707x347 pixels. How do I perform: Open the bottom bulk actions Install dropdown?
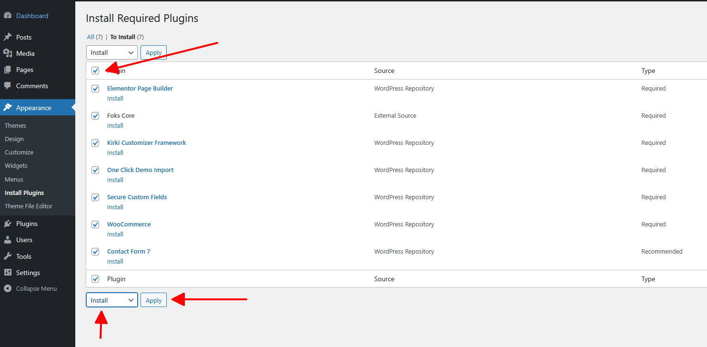[112, 300]
